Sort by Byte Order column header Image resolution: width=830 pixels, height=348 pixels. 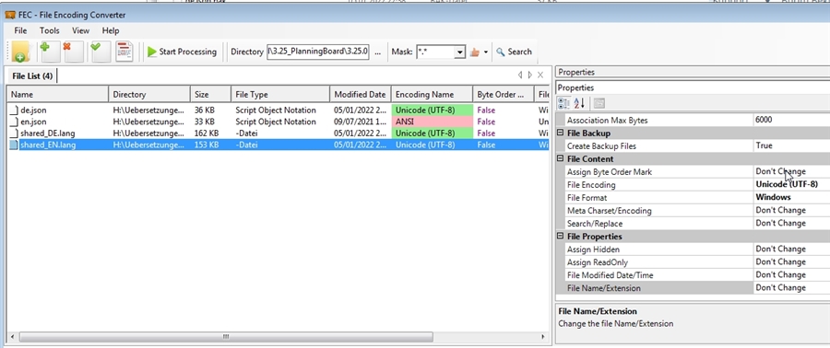pos(504,95)
